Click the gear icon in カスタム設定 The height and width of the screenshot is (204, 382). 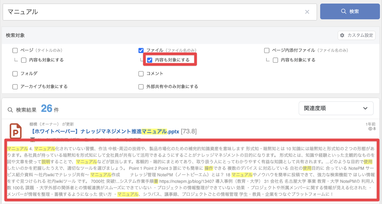[342, 35]
